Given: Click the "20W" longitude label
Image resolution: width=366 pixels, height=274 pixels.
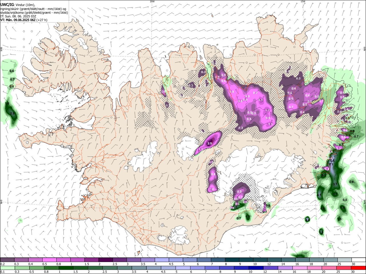Looking at the screenshot, I should click(152, 1).
